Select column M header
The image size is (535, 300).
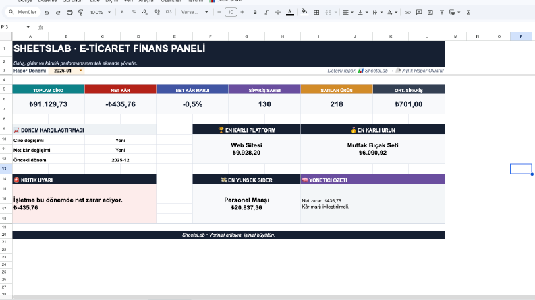pyautogui.click(x=455, y=36)
